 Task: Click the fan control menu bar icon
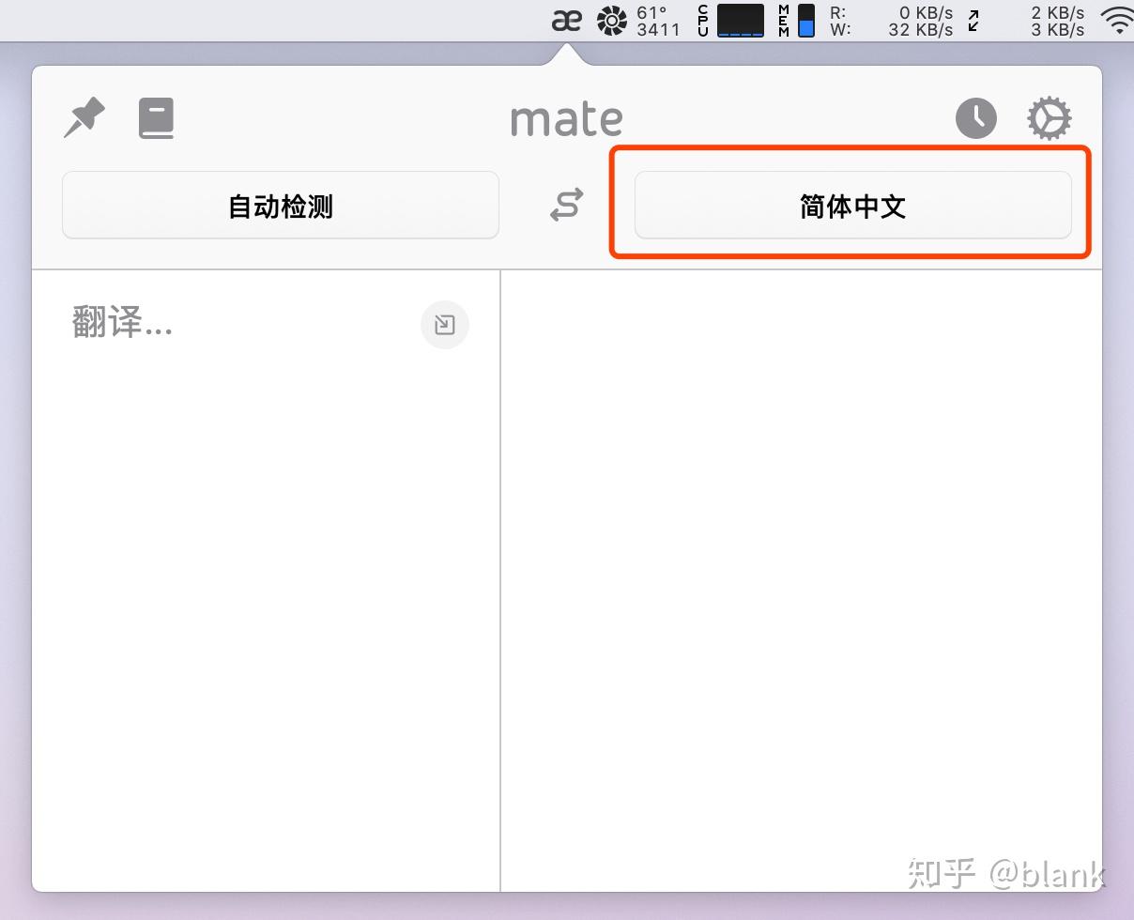pos(611,20)
